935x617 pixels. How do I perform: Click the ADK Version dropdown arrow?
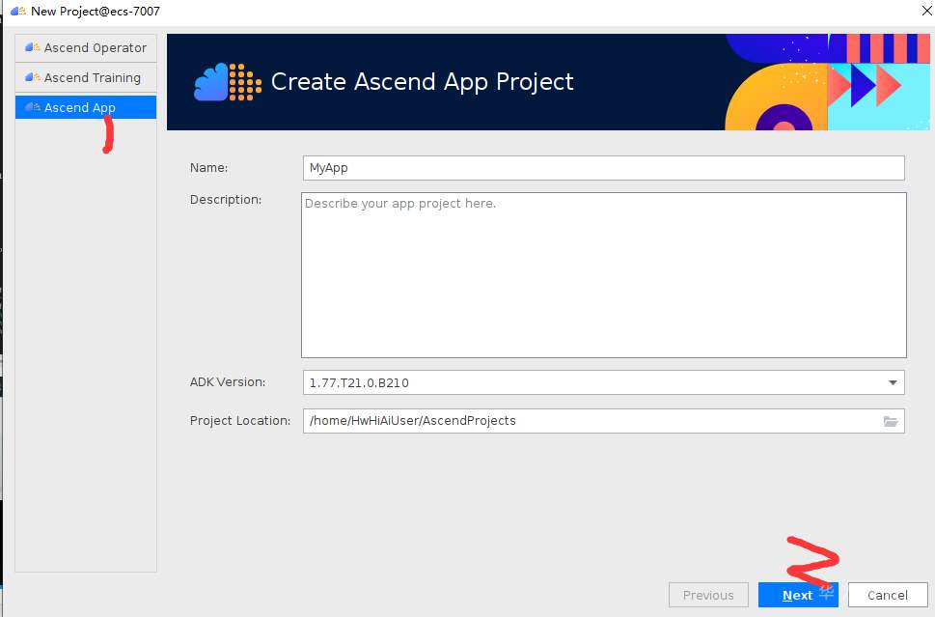pos(893,382)
